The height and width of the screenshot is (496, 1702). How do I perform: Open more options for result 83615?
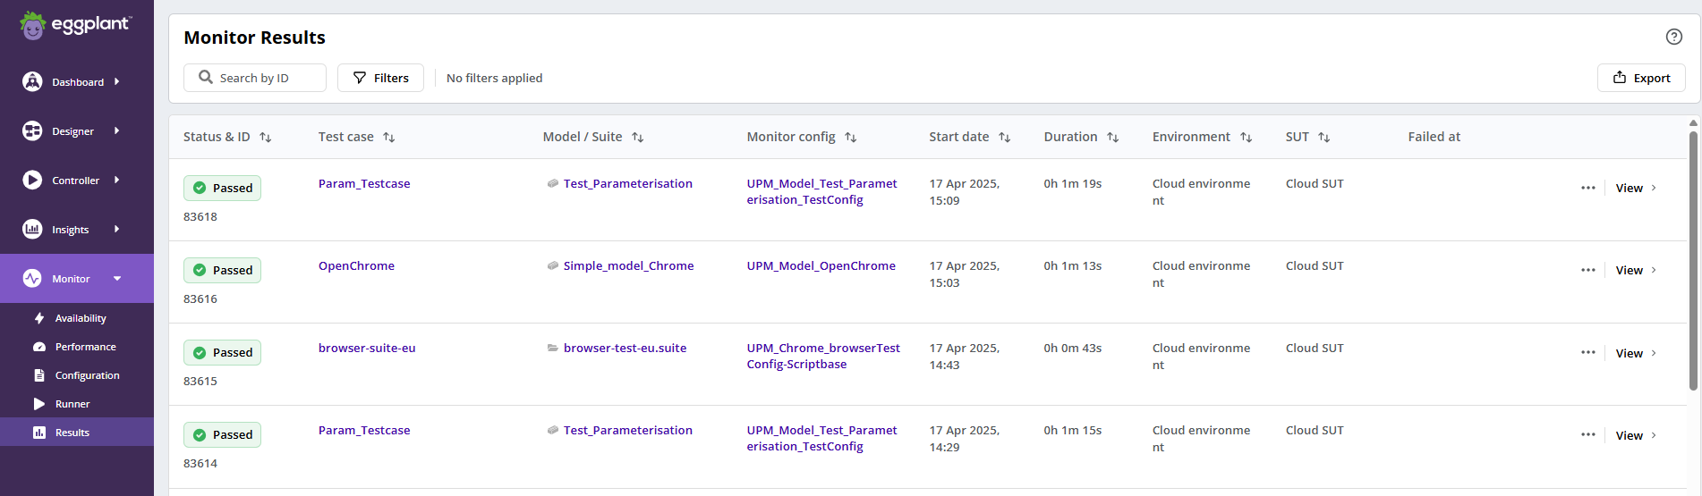(1588, 352)
